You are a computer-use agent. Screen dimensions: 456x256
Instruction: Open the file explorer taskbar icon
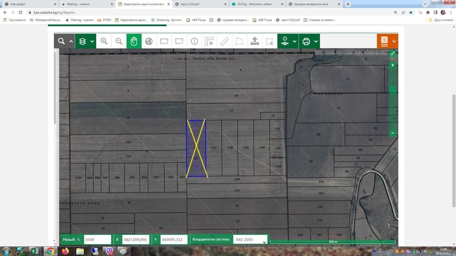[x=80, y=251]
